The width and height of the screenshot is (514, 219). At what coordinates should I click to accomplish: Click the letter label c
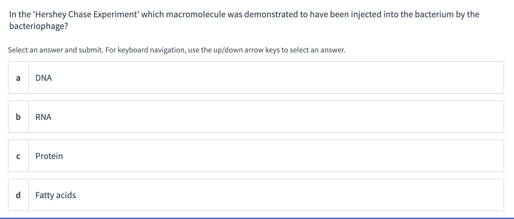point(18,156)
